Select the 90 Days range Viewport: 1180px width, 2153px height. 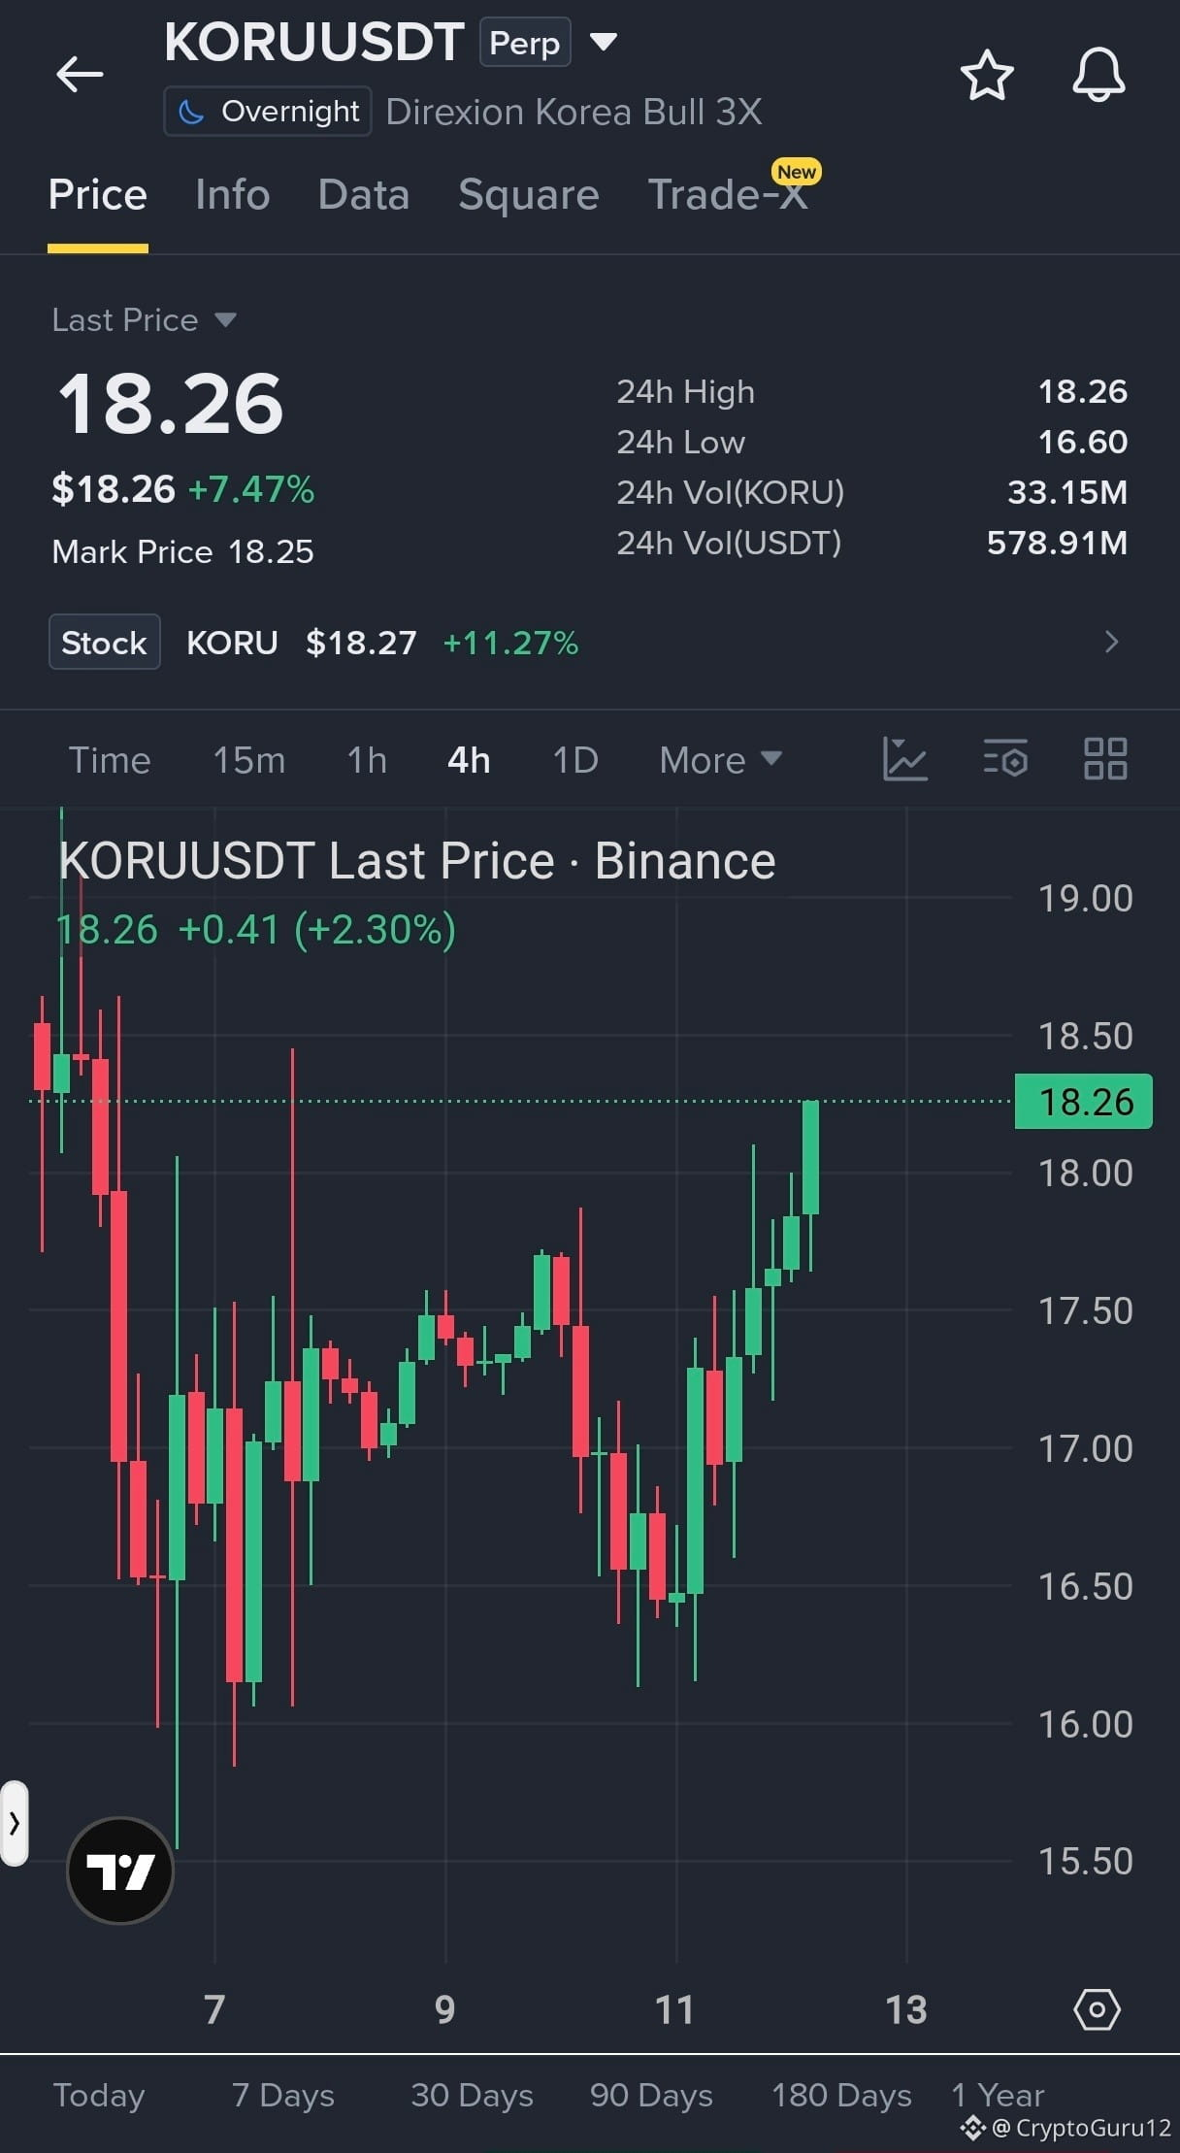coord(652,2095)
